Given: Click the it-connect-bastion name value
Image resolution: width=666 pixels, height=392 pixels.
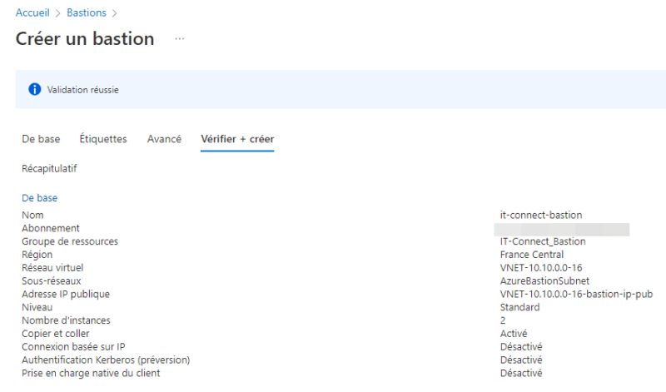Looking at the screenshot, I should 540,215.
